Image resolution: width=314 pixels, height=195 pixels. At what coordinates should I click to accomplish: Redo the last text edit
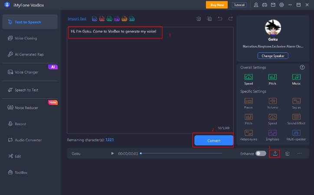coord(230,19)
